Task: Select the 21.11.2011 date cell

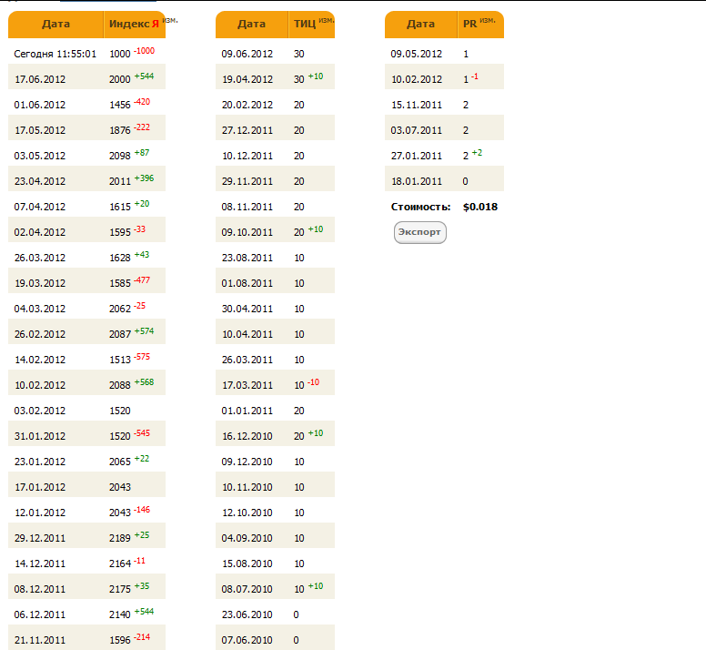Action: [x=40, y=640]
